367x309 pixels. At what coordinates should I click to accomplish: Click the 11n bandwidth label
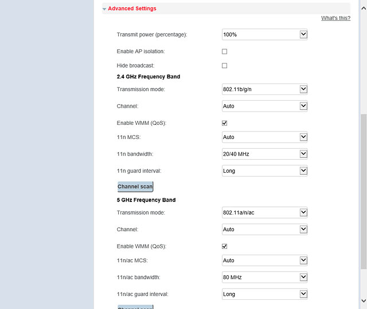(x=135, y=154)
